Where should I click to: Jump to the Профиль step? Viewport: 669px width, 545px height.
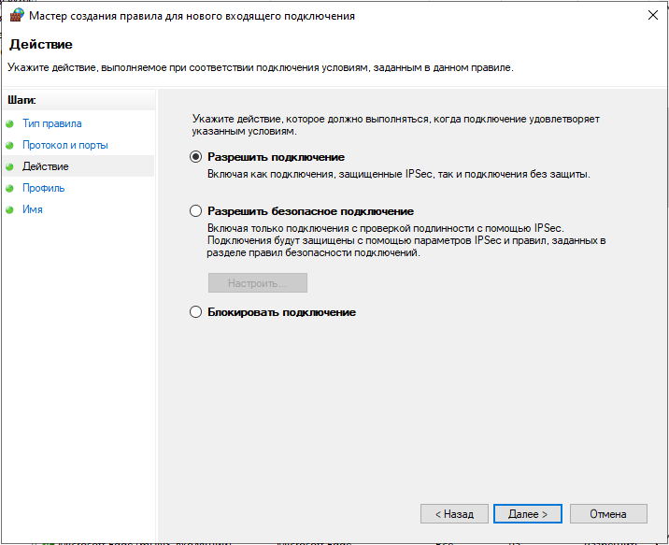pos(43,188)
